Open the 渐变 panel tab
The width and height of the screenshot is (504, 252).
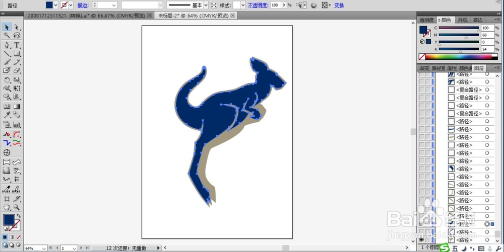tap(424, 68)
